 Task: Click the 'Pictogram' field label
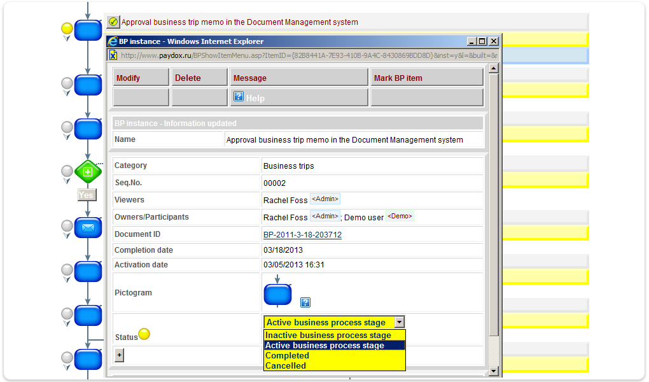(133, 293)
